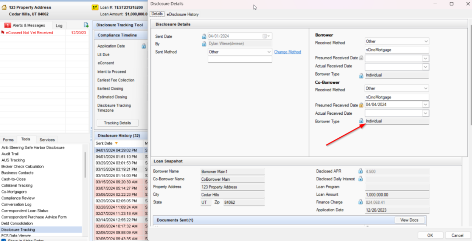Click the red alert count icon

pos(8,25)
